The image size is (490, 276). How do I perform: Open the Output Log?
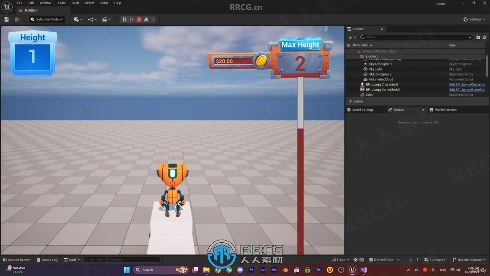[47, 260]
